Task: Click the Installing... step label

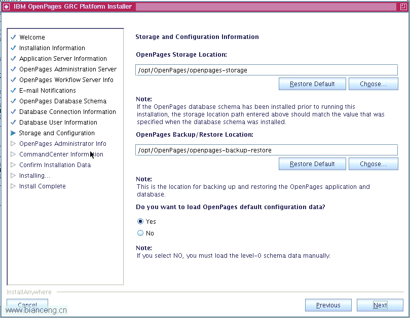Action: coord(34,176)
